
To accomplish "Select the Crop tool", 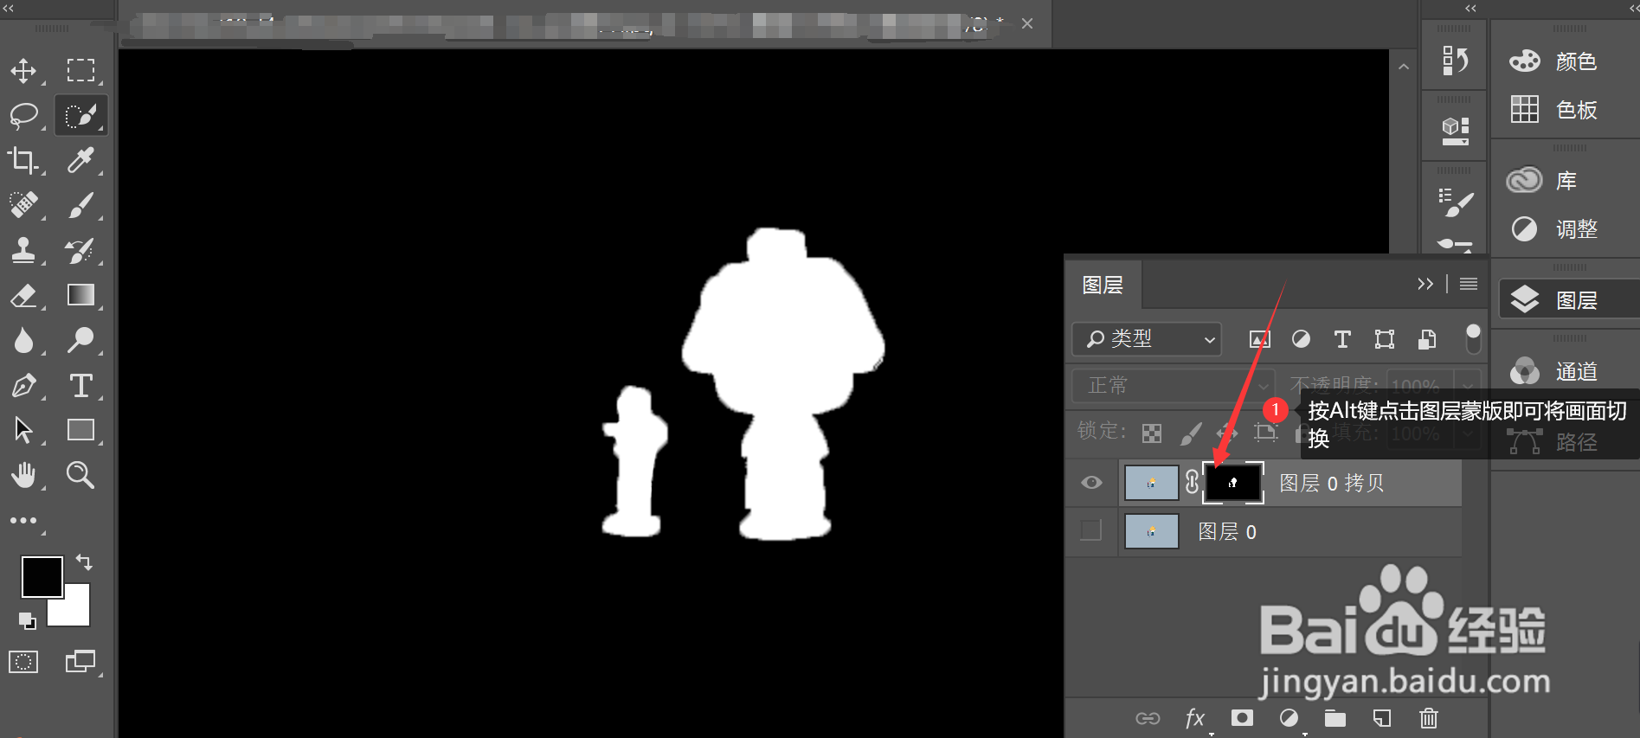I will (x=23, y=160).
